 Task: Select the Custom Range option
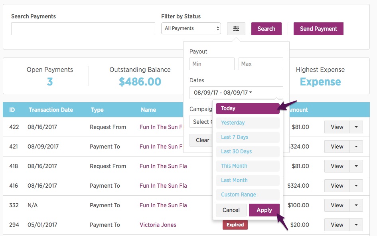248,194
